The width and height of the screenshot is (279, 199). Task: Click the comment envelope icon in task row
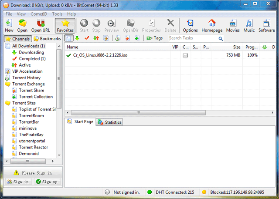tap(185, 55)
